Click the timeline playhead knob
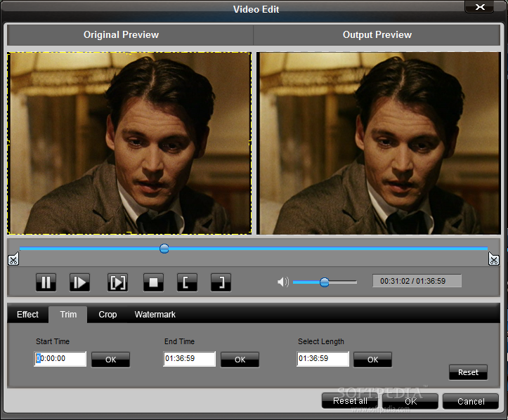The height and width of the screenshot is (420, 508). (x=164, y=249)
